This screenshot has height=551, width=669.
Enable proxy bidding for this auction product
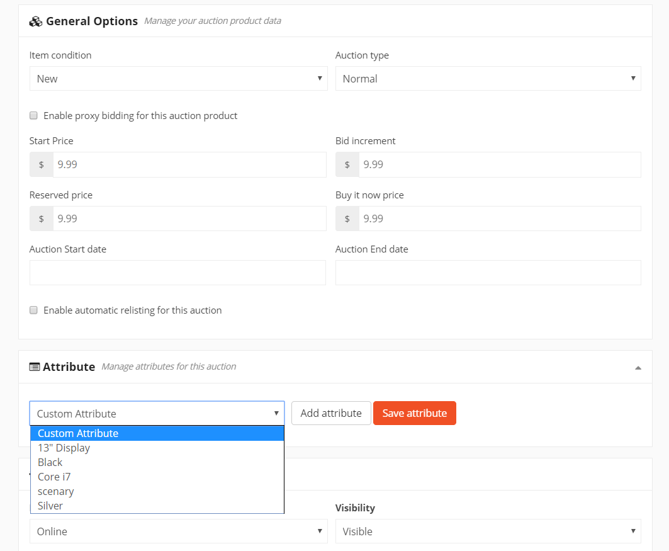33,116
